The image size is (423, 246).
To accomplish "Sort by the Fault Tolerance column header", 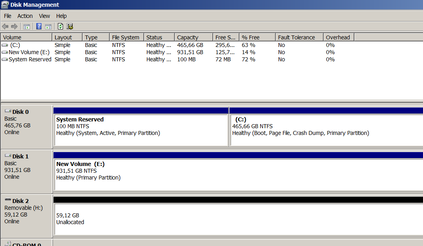I will pyautogui.click(x=299, y=37).
